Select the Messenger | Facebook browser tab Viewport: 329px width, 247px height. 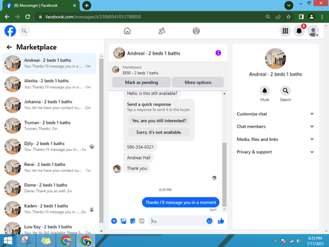tap(41, 5)
